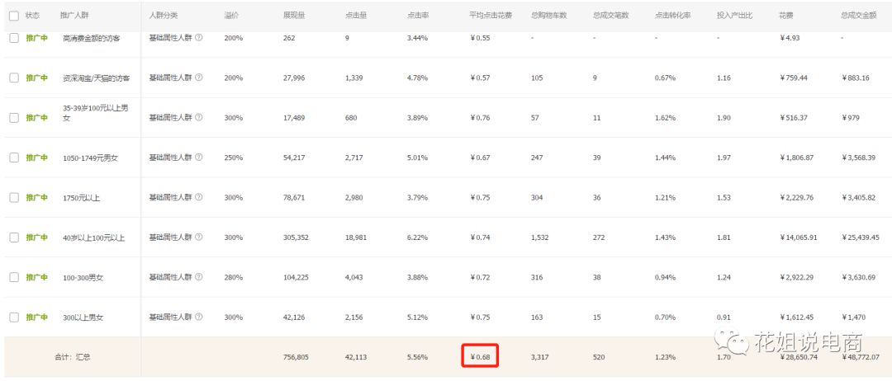The height and width of the screenshot is (381, 892).
Task: Click 推广中 status of 100-300男女 row
Action: (x=36, y=278)
